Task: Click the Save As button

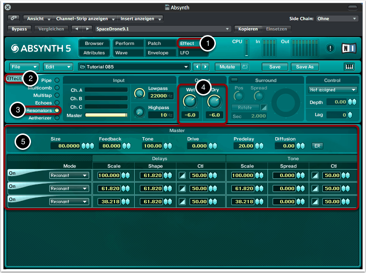Action: pos(305,67)
